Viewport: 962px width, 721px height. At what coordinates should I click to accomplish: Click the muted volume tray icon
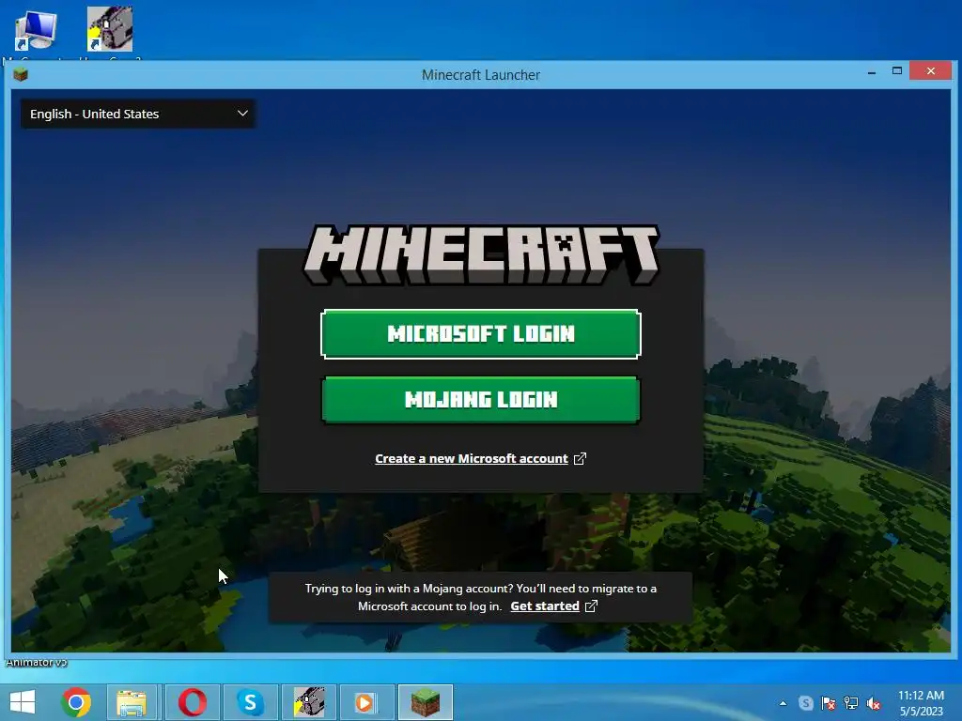(x=874, y=703)
